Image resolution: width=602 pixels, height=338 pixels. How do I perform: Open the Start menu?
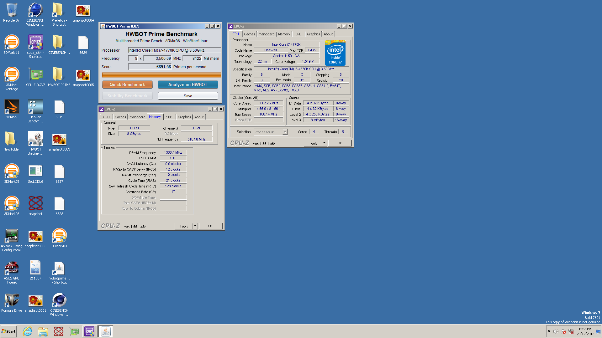pos(8,331)
